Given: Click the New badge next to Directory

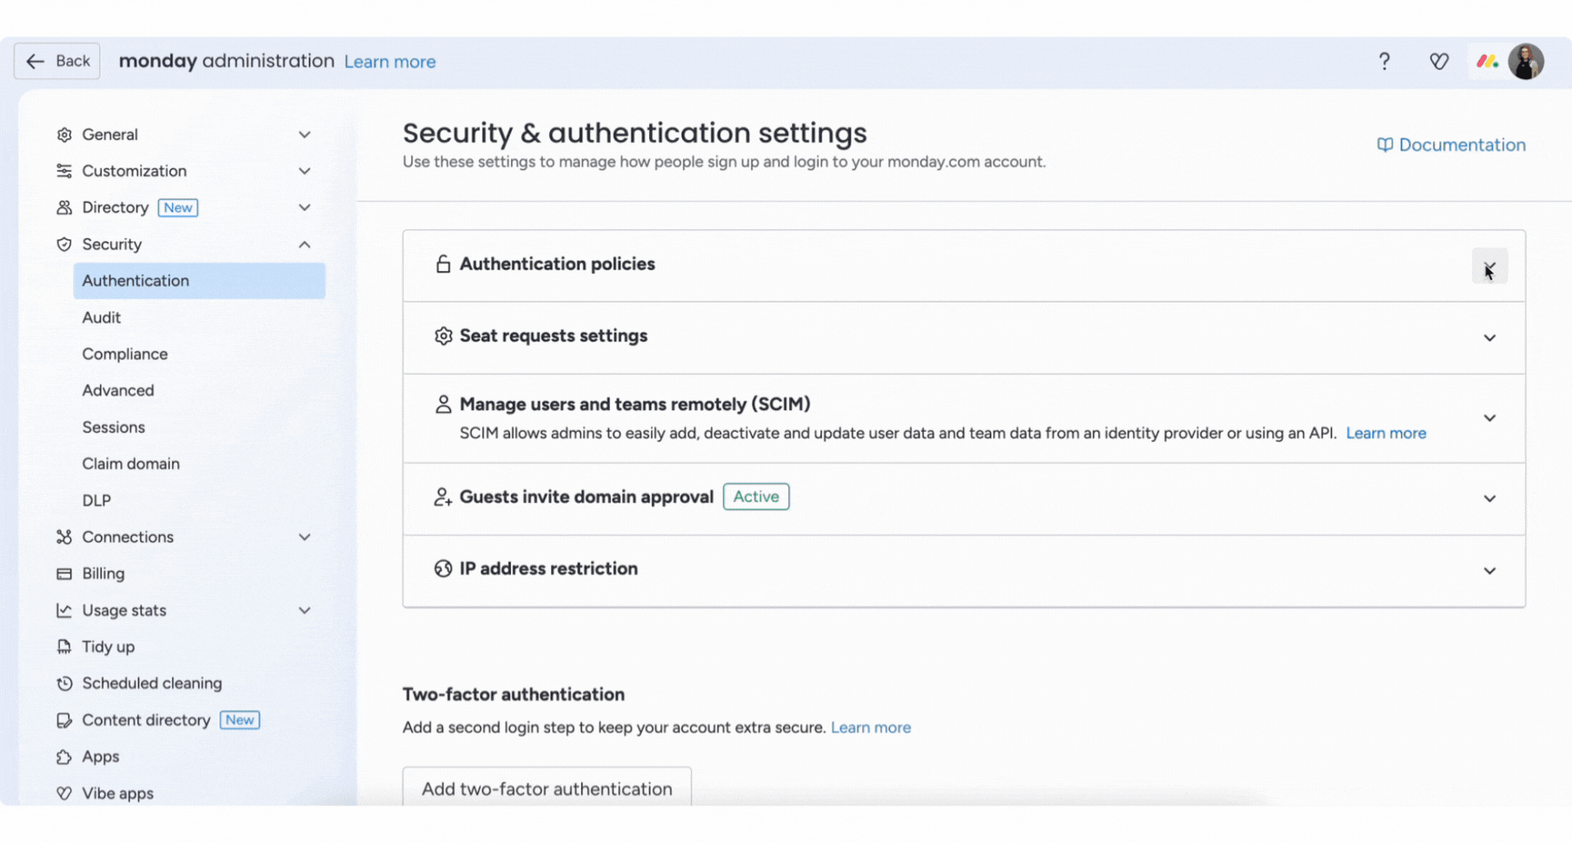Looking at the screenshot, I should pos(178,208).
